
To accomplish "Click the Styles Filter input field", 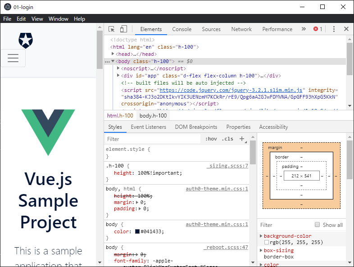I will pyautogui.click(x=153, y=139).
